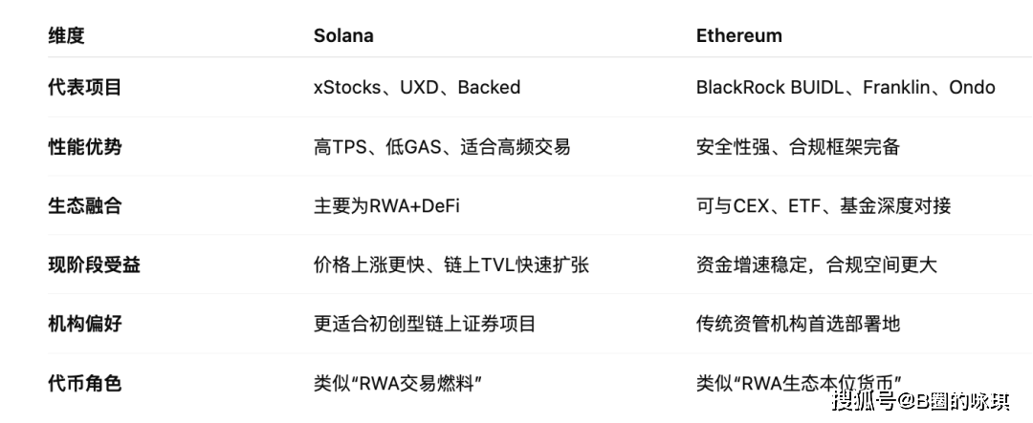Click the 代表项目 row label
This screenshot has width=1033, height=423.
pyautogui.click(x=85, y=87)
